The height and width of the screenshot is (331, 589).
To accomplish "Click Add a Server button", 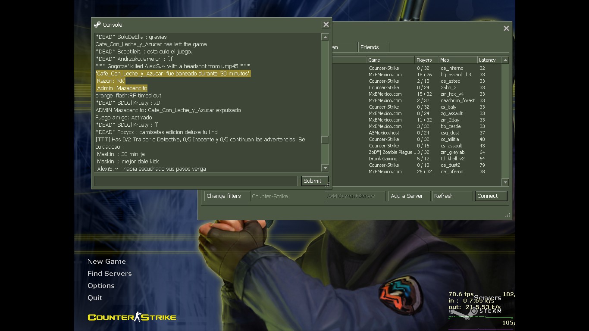I will 409,196.
